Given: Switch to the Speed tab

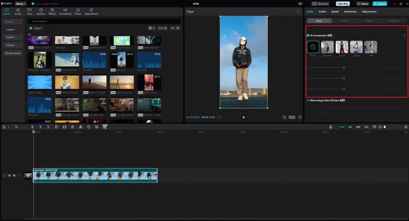Looking at the screenshot, I should [335, 12].
